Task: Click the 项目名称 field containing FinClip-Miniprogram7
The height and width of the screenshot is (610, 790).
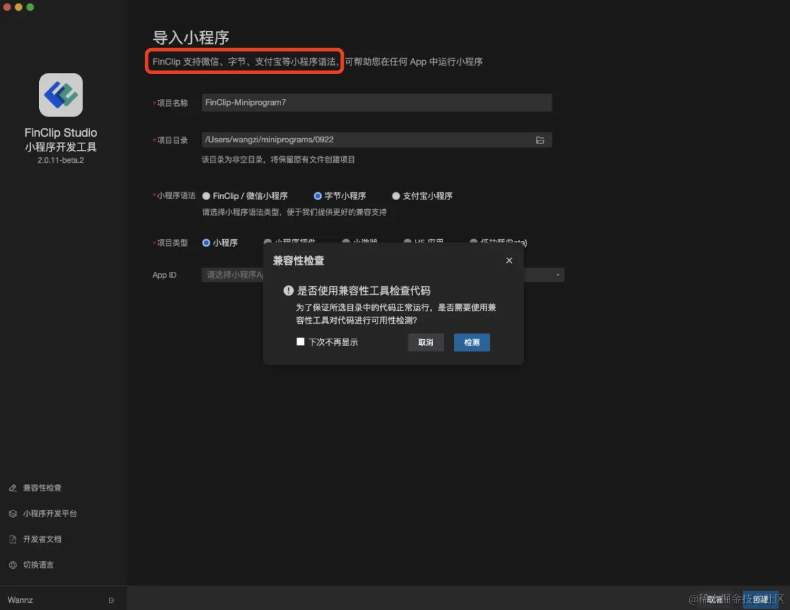Action: click(x=377, y=102)
